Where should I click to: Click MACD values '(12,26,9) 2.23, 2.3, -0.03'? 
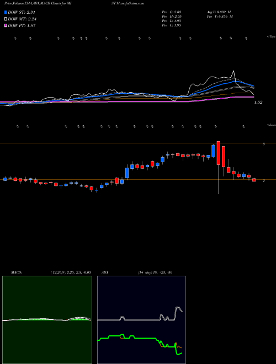tap(71, 272)
